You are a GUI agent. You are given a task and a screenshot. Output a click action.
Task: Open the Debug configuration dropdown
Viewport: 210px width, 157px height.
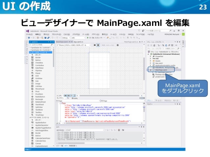tap(66, 38)
